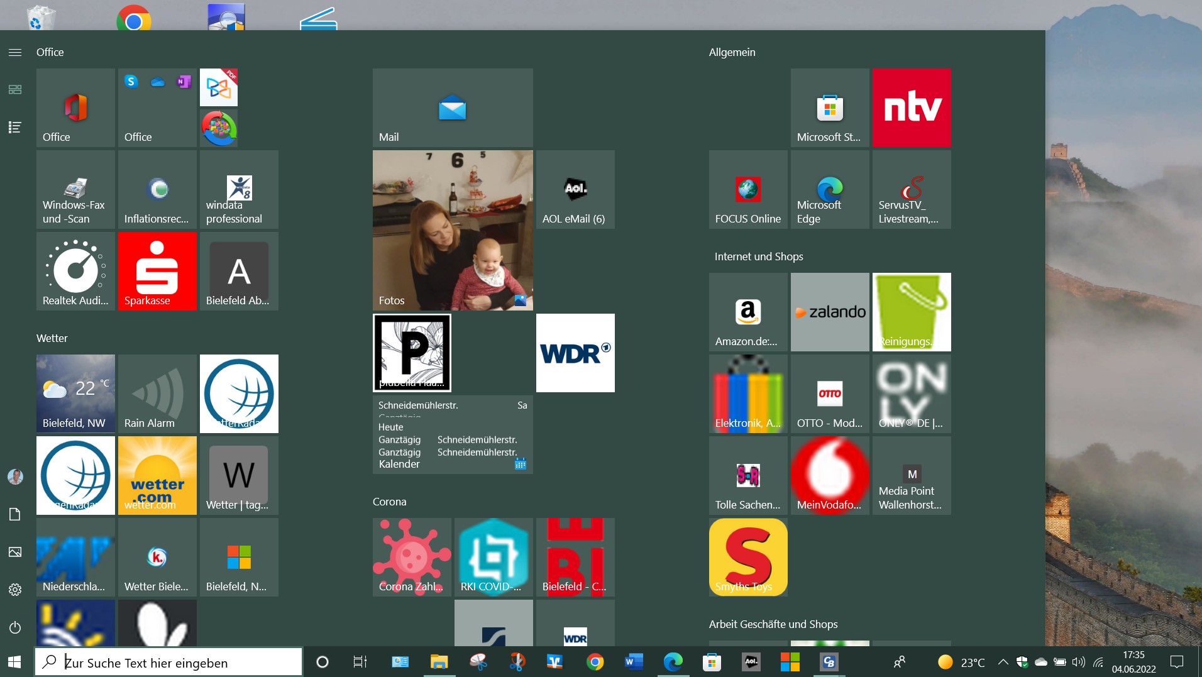Open the RKI COVID- tile
Image resolution: width=1202 pixels, height=677 pixels.
493,557
